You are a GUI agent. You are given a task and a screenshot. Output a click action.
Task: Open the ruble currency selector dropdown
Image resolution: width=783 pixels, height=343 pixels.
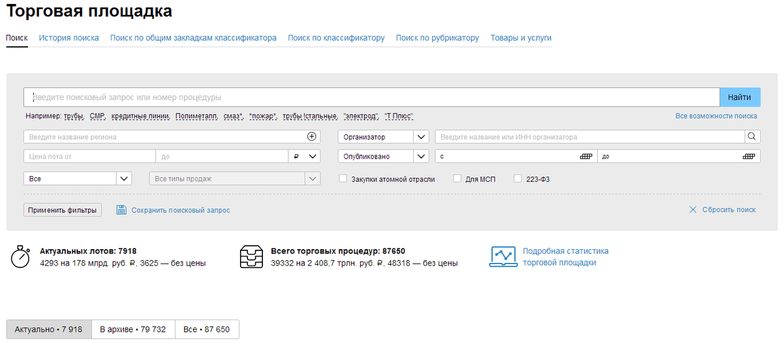(305, 157)
